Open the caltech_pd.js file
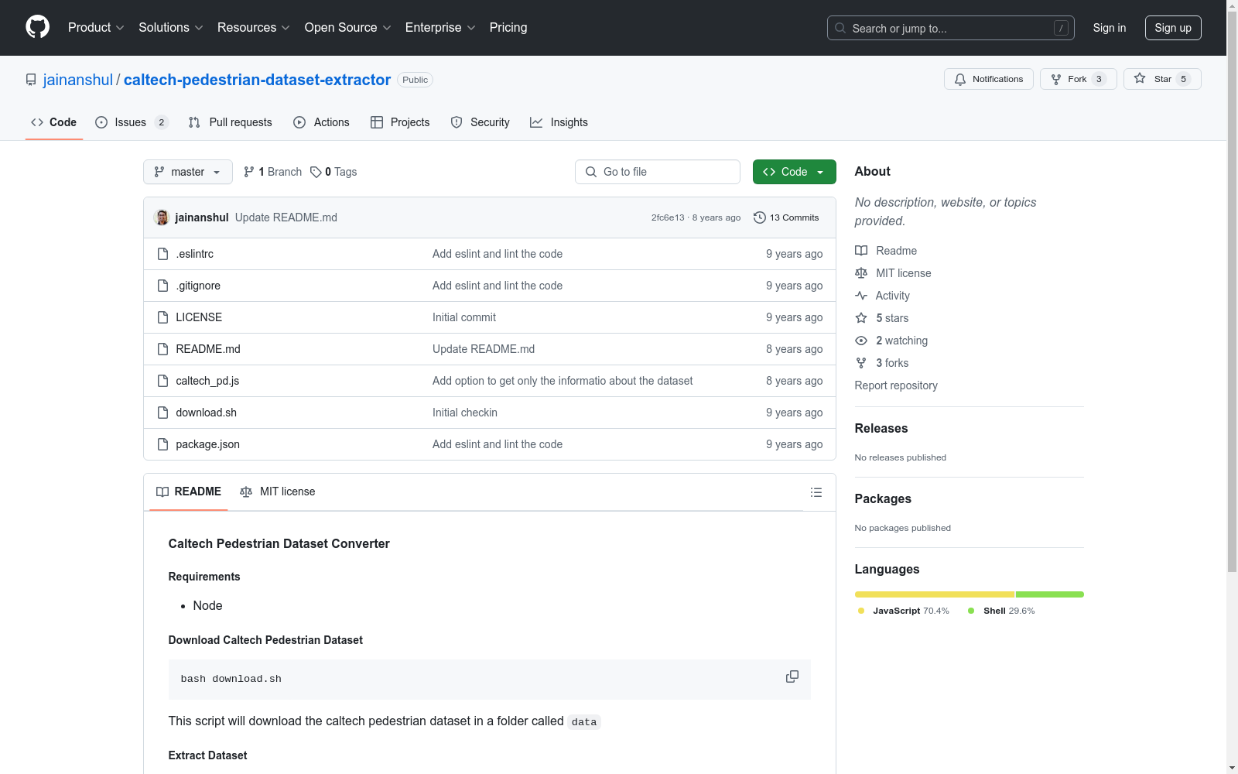The height and width of the screenshot is (774, 1238). coord(207,381)
